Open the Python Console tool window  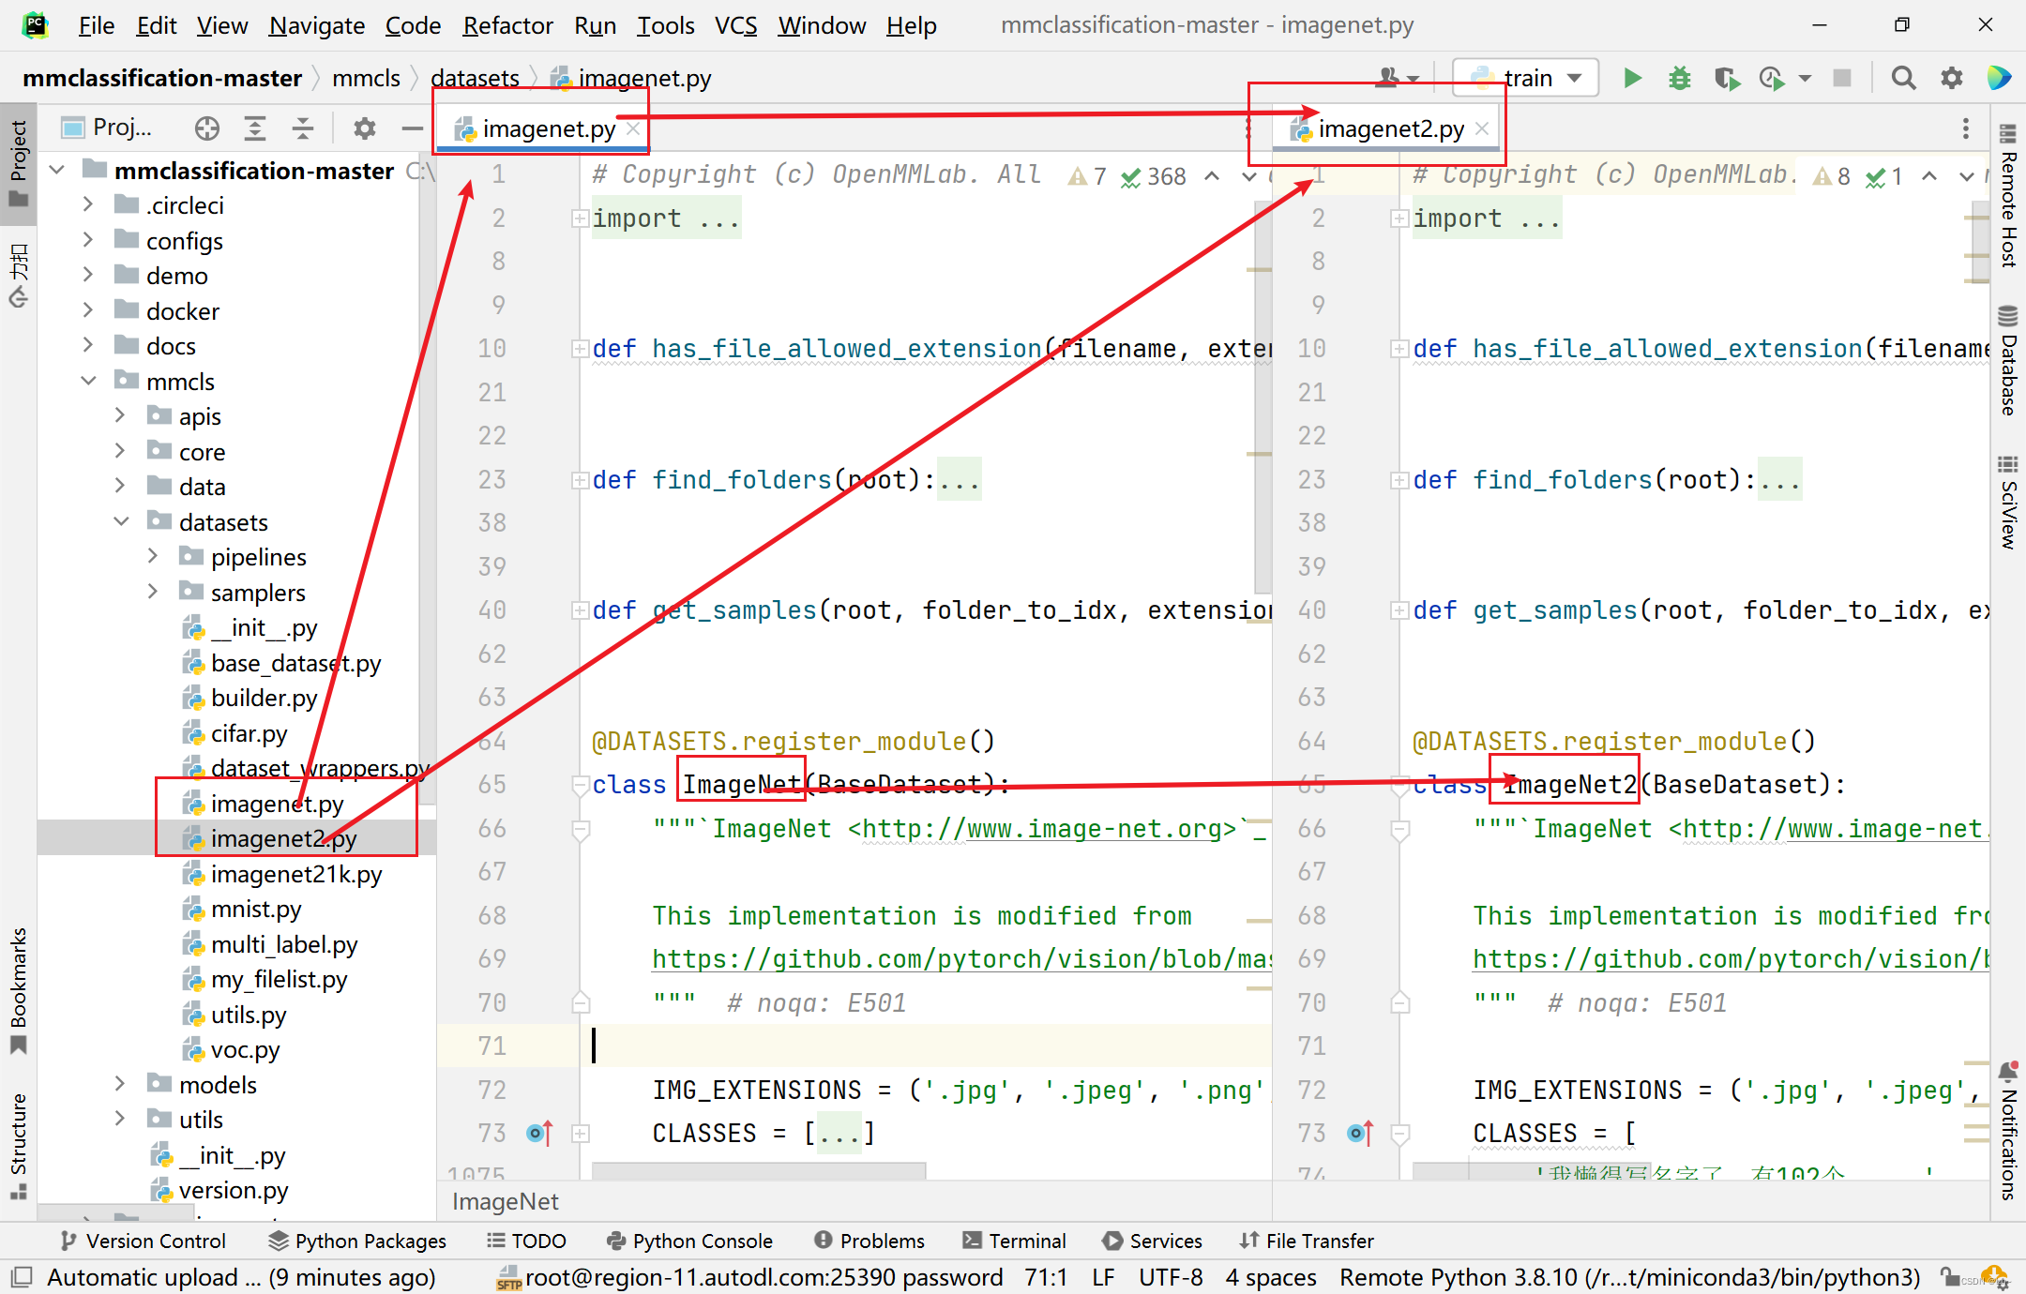pyautogui.click(x=689, y=1241)
